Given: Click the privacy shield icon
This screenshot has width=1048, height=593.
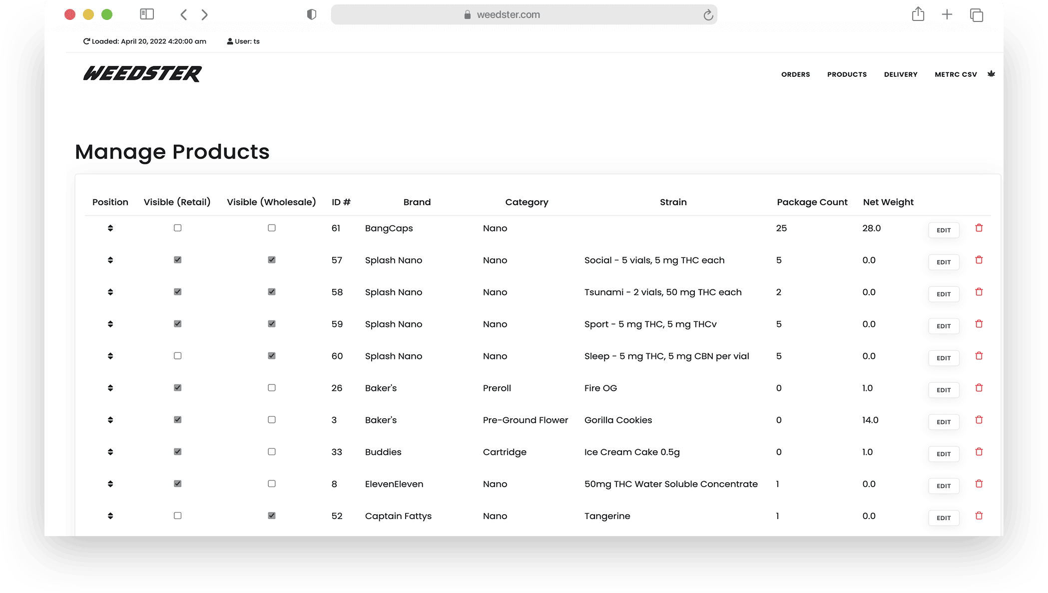Looking at the screenshot, I should click(312, 14).
